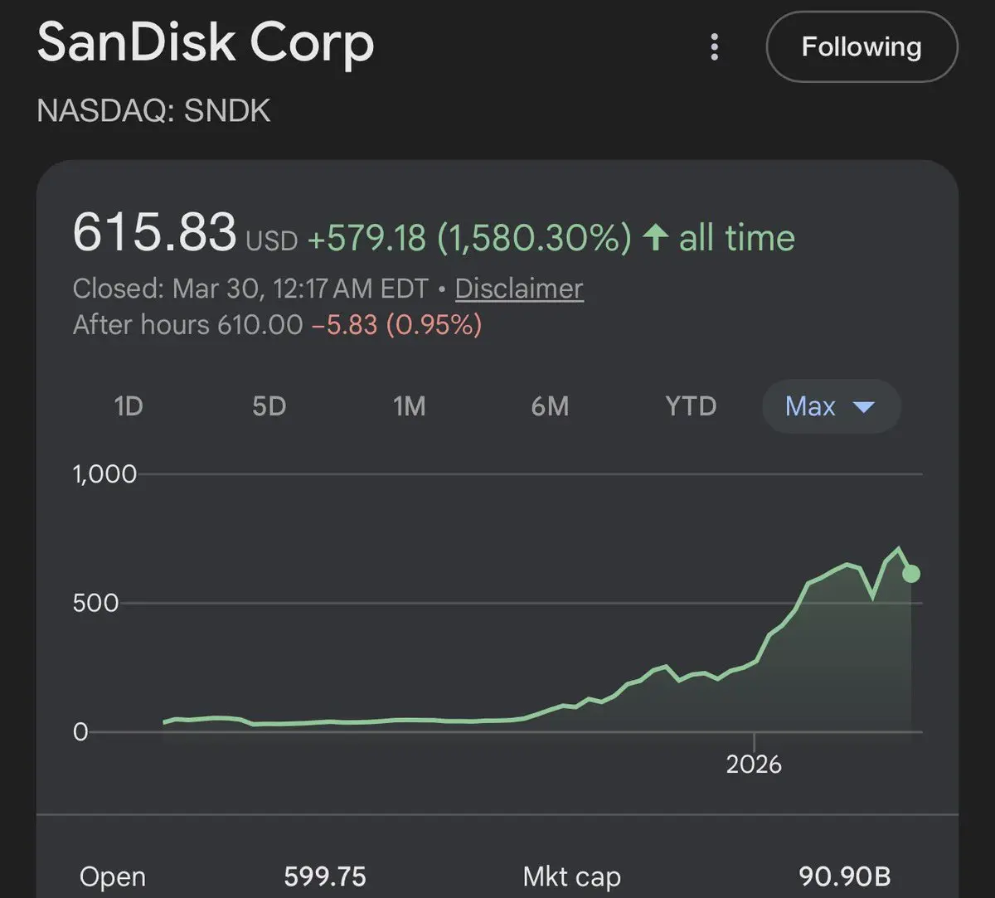Viewport: 995px width, 898px height.
Task: Click the green up arrow icon
Action: 656,238
